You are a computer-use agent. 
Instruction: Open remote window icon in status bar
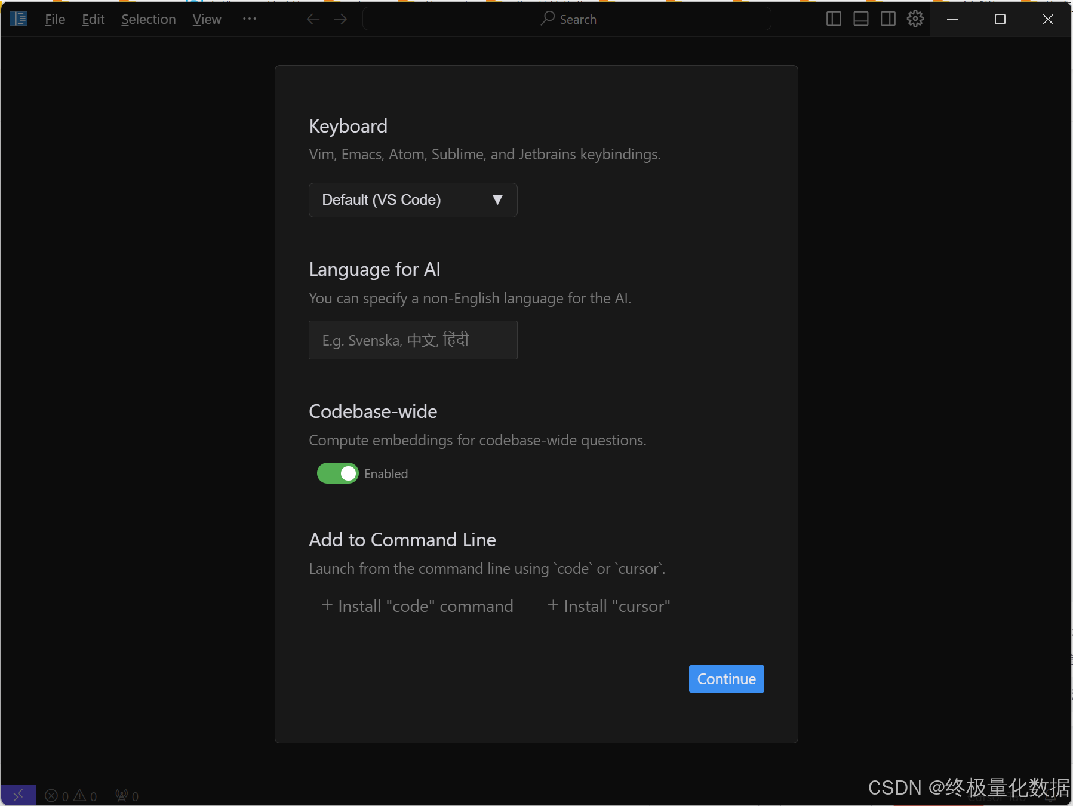pos(18,795)
